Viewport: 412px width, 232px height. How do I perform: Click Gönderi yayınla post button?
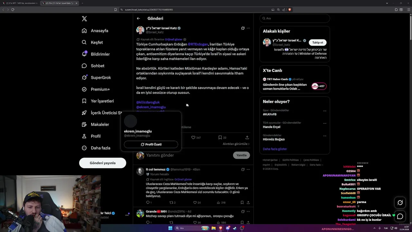click(x=103, y=163)
